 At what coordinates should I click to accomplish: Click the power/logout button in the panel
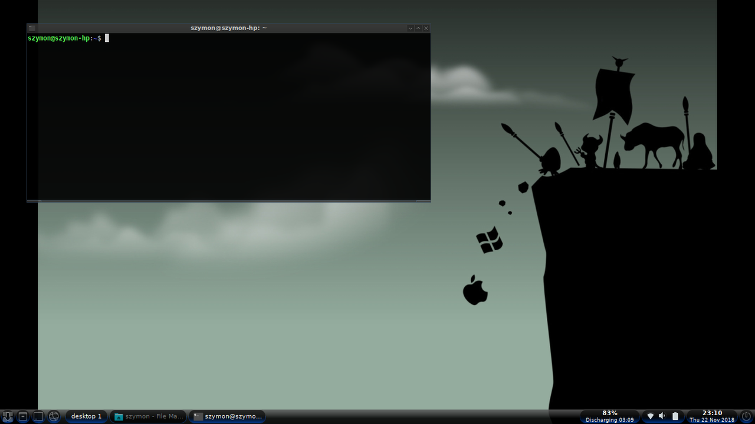[746, 416]
